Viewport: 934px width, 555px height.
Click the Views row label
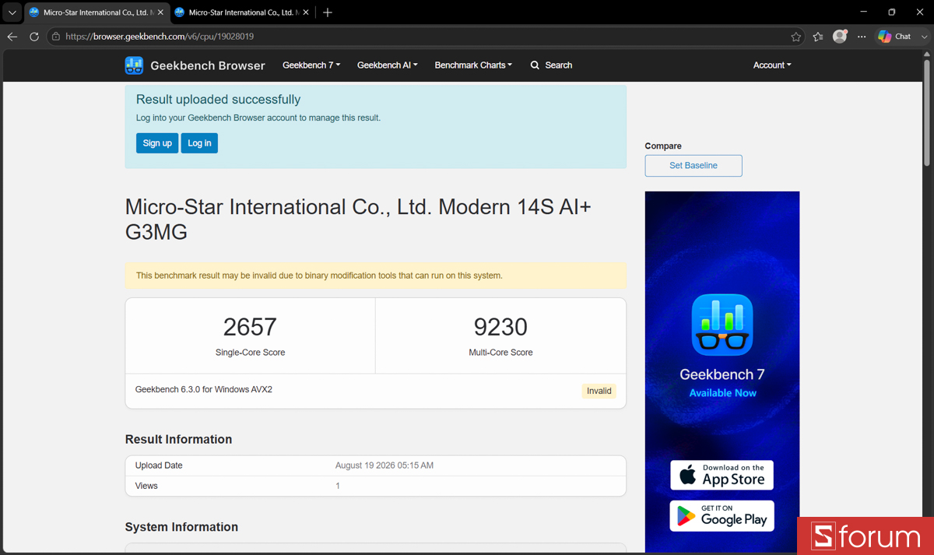146,486
